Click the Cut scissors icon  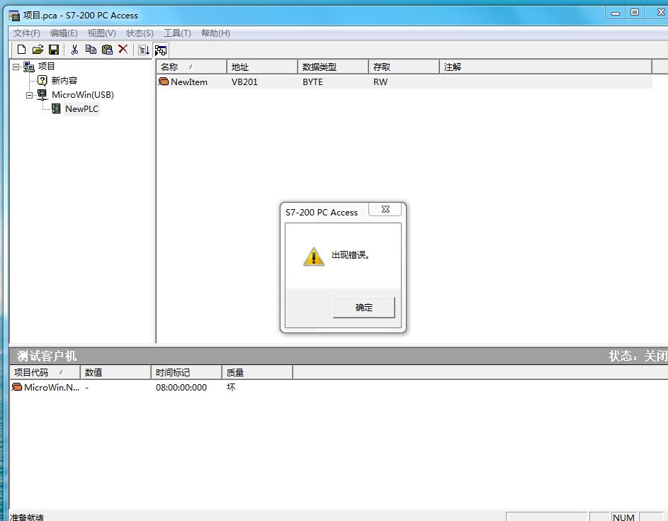click(x=74, y=50)
